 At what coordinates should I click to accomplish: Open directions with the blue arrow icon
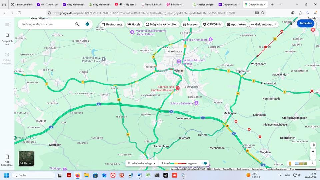(x=87, y=24)
